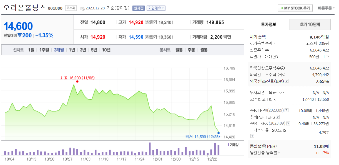Select the 5년 line chart period
339x165 pixels.
(x=94, y=50)
